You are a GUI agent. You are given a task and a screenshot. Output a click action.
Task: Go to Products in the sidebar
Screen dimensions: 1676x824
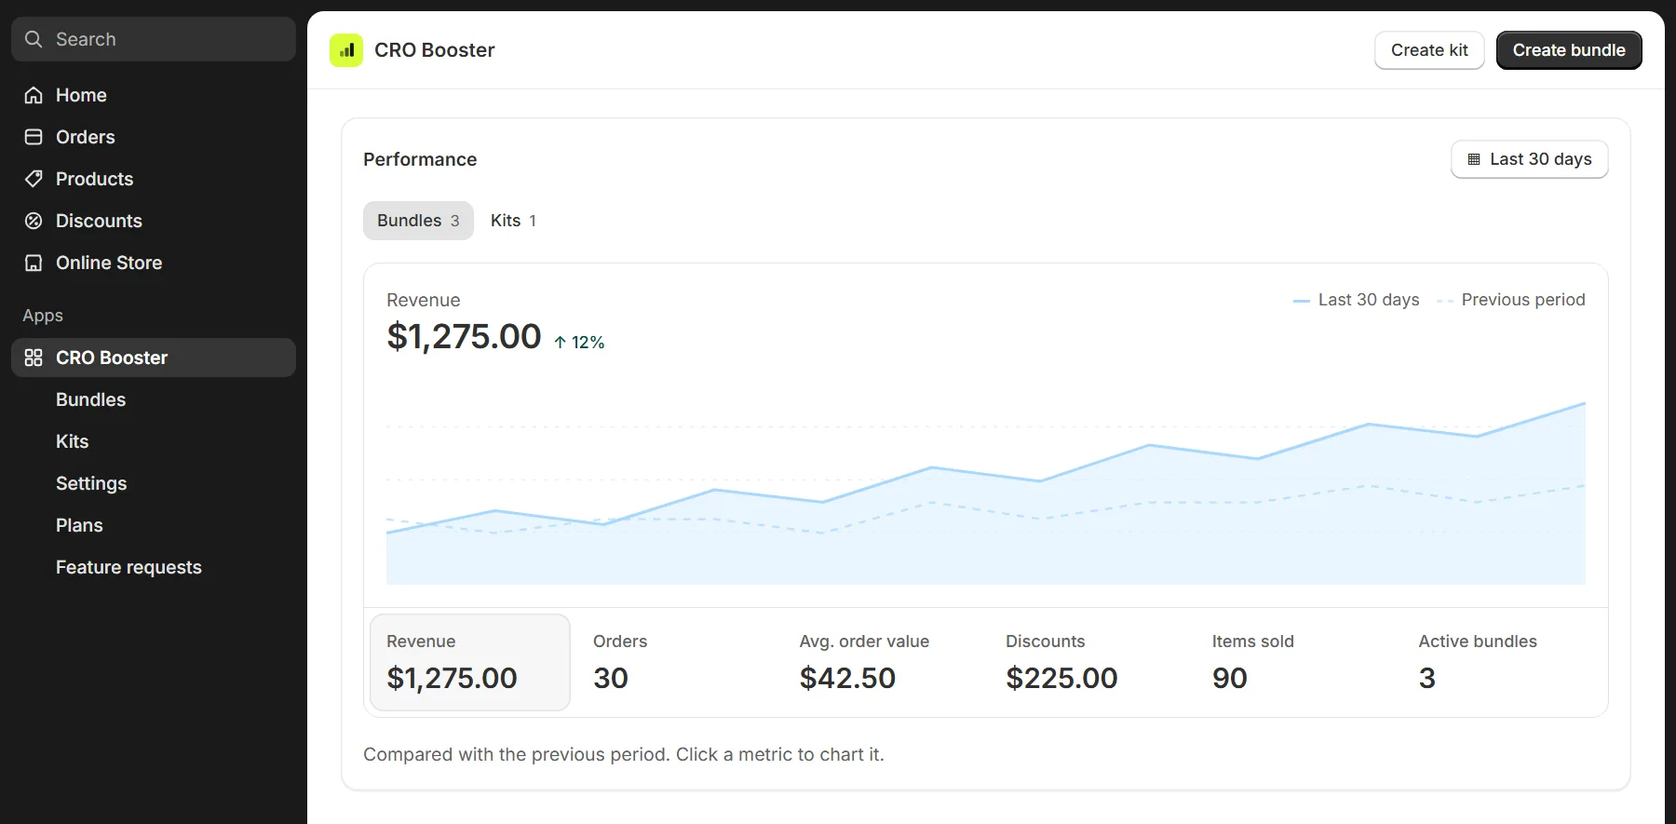coord(154,179)
